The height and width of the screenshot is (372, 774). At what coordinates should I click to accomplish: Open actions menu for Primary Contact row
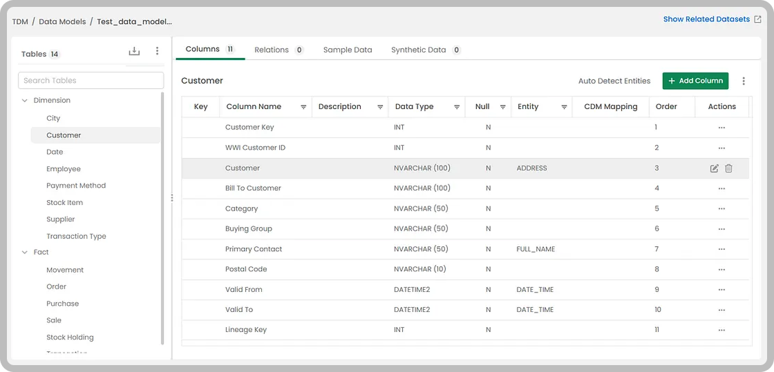pos(721,249)
